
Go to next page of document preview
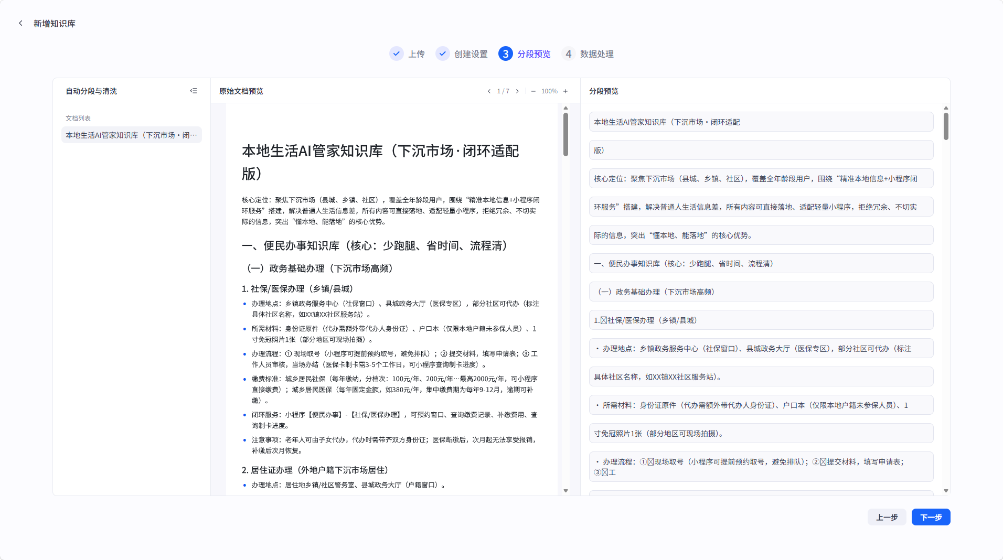tap(517, 91)
